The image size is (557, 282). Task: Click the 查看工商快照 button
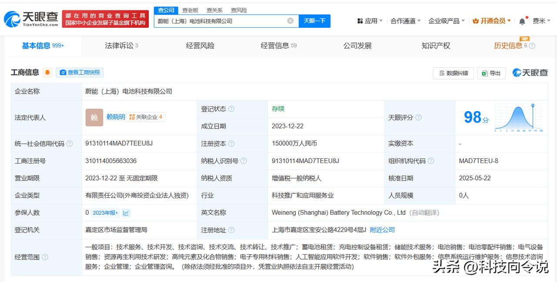[80, 72]
